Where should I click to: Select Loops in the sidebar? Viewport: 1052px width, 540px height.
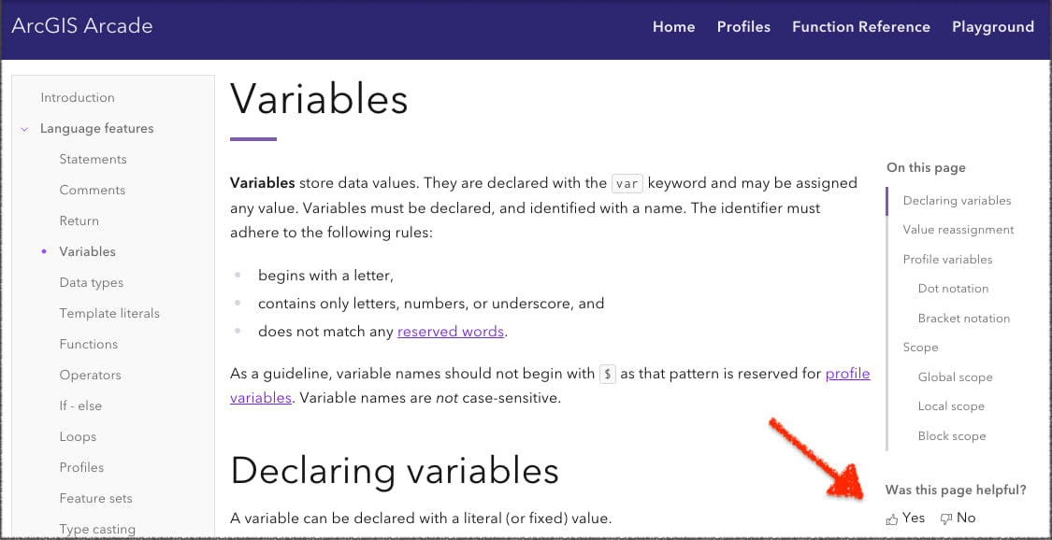coord(78,436)
